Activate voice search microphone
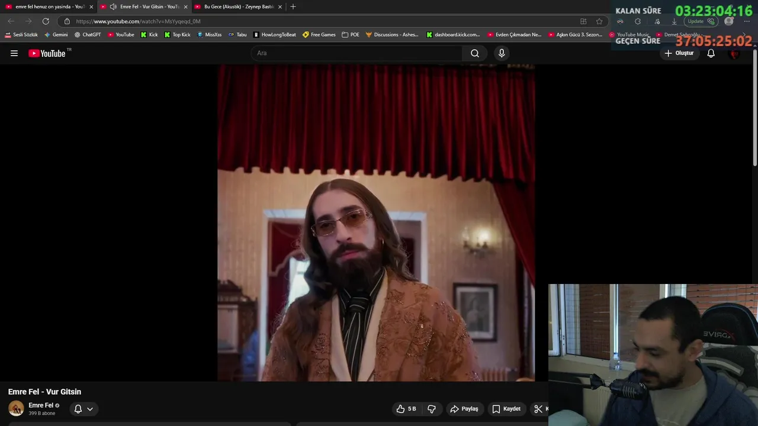758x426 pixels. tap(502, 53)
